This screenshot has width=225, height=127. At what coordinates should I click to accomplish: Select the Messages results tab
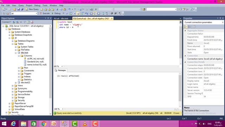[x=60, y=70]
